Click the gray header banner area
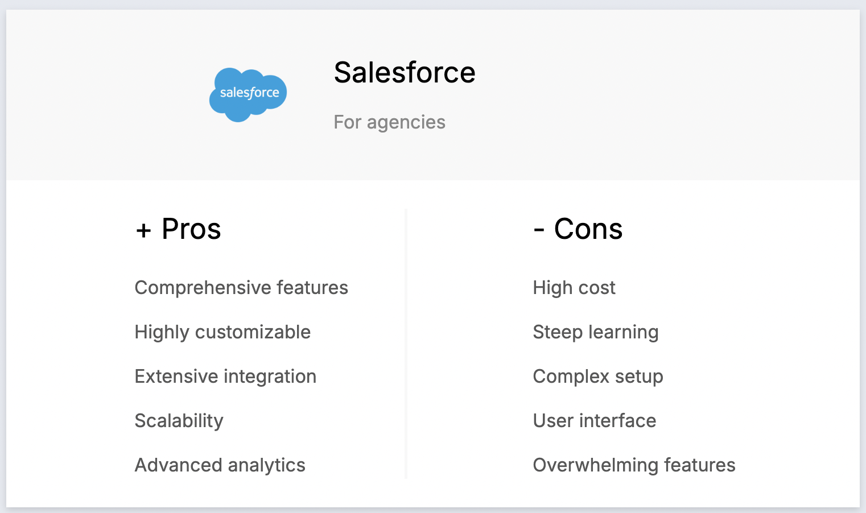 click(x=433, y=95)
